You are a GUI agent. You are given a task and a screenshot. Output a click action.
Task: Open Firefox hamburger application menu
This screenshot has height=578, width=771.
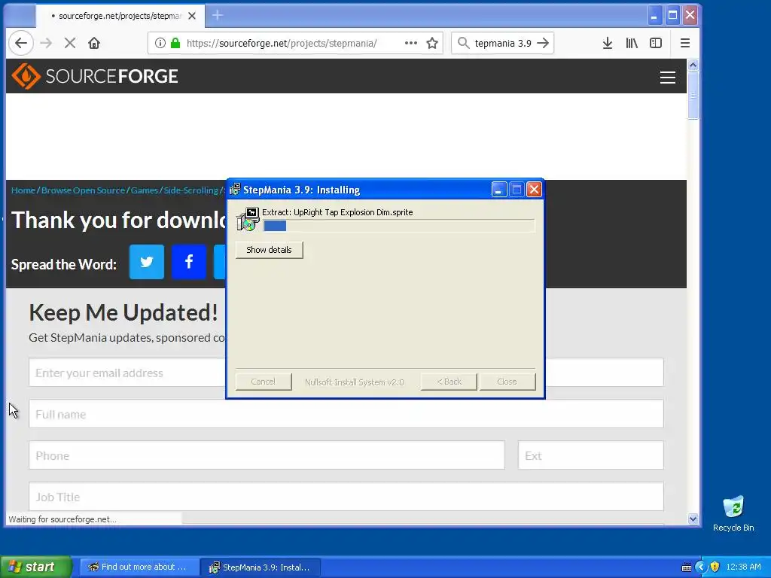tap(685, 43)
